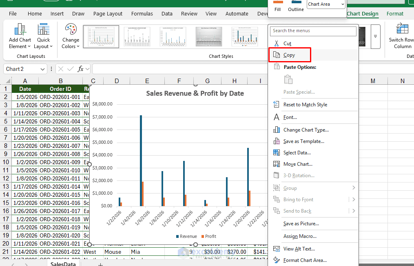Click the Save as Picture... entry
Viewport: 414px width, 266px height.
(301, 224)
